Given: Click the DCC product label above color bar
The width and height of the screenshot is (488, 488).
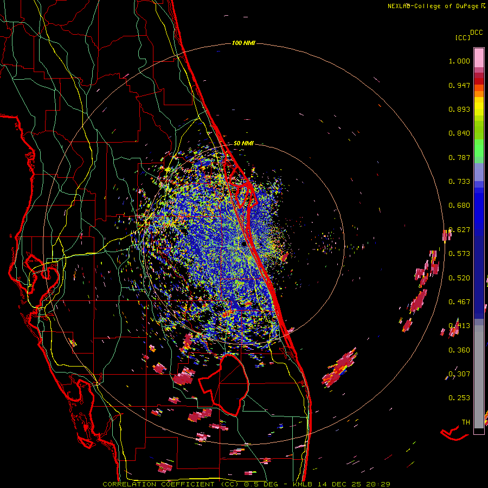Looking at the screenshot, I should point(477,33).
